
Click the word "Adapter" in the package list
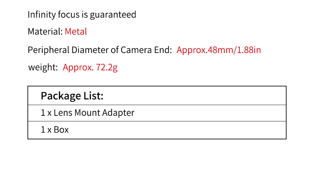tap(118, 113)
